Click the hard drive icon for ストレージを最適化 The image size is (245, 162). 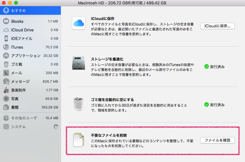[79, 63]
